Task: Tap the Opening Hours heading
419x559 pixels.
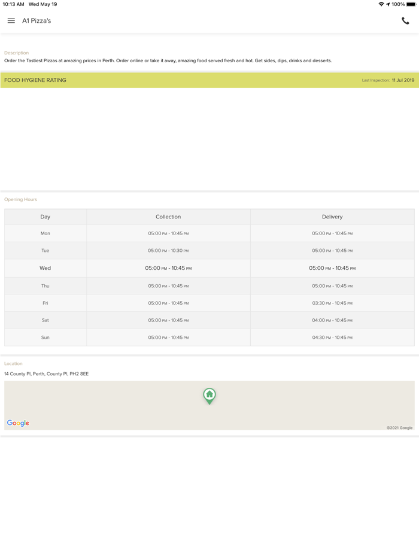Action: click(21, 199)
